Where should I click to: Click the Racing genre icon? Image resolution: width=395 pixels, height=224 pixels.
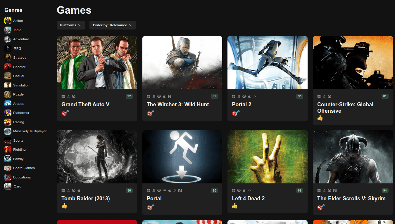8,122
